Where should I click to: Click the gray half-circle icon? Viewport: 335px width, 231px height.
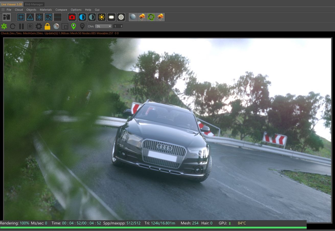click(x=92, y=17)
